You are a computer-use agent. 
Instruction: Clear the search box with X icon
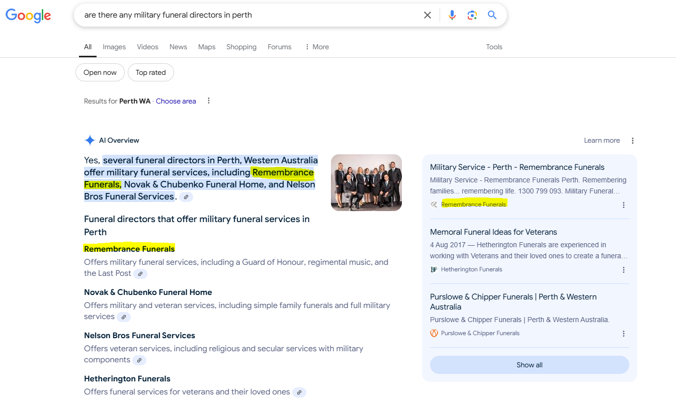tap(428, 15)
